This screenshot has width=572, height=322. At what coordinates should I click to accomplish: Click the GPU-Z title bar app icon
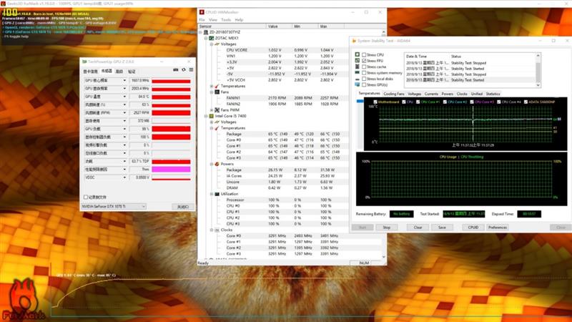click(84, 62)
